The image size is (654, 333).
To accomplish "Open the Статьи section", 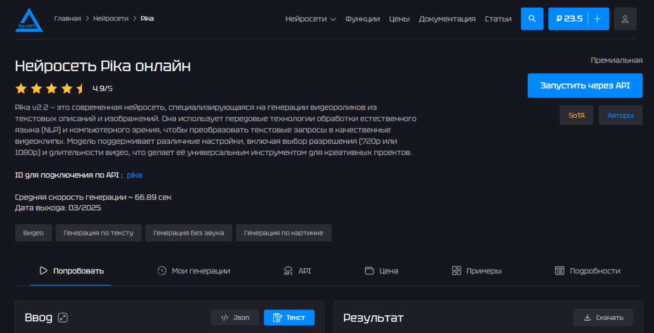I will click(498, 19).
